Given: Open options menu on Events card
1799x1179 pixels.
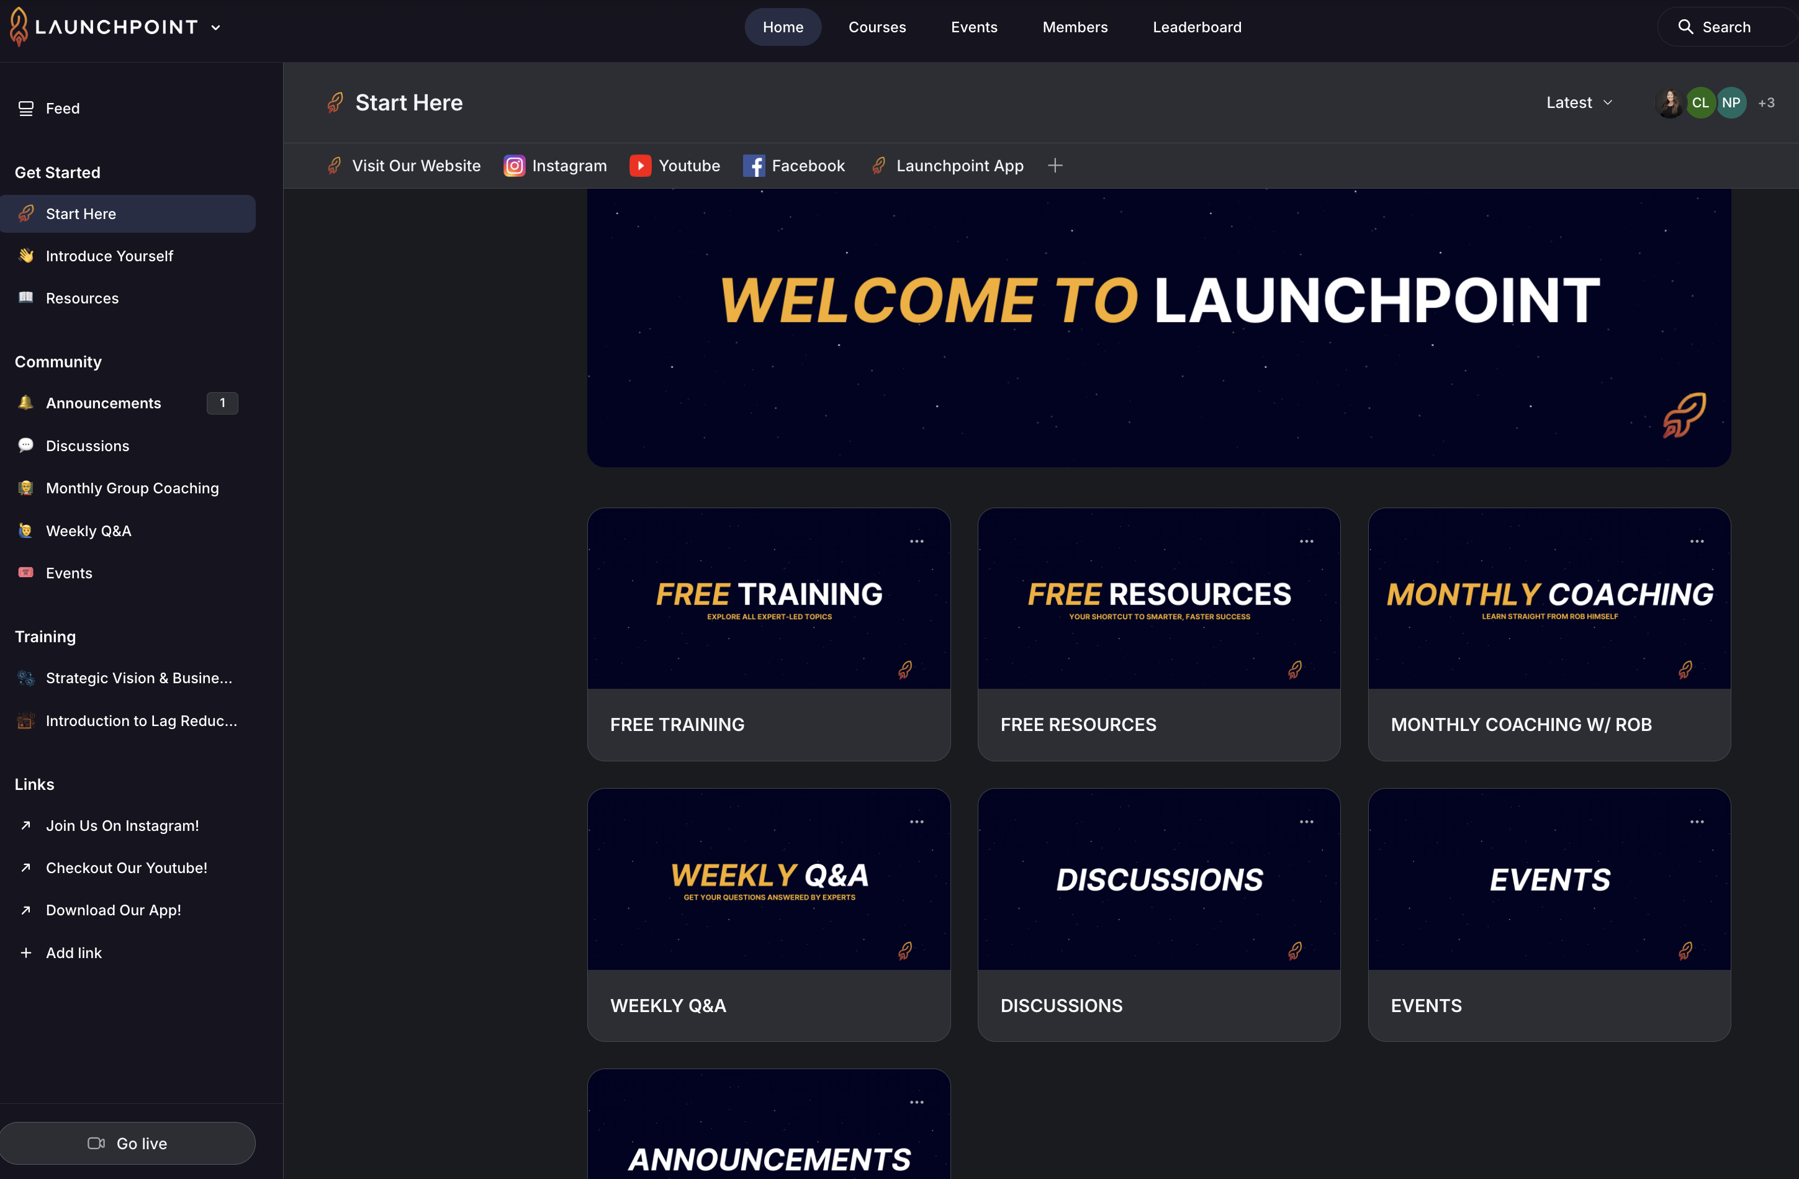Looking at the screenshot, I should 1697,822.
